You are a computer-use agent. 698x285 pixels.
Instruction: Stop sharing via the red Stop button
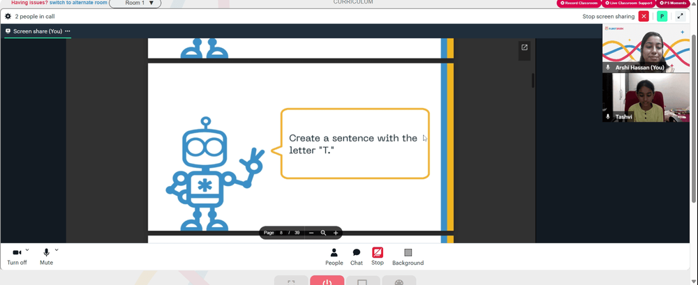coord(378,256)
